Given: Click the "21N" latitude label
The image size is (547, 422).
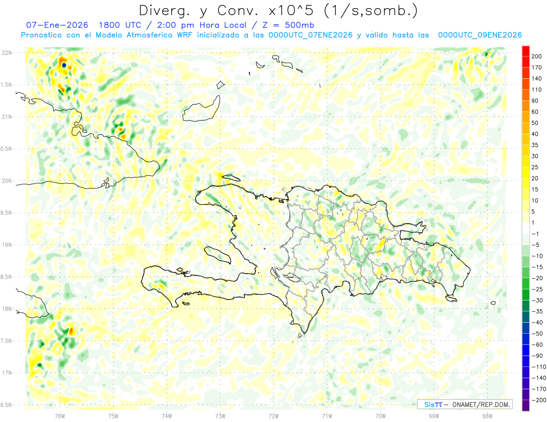Looking at the screenshot, I should [7, 117].
